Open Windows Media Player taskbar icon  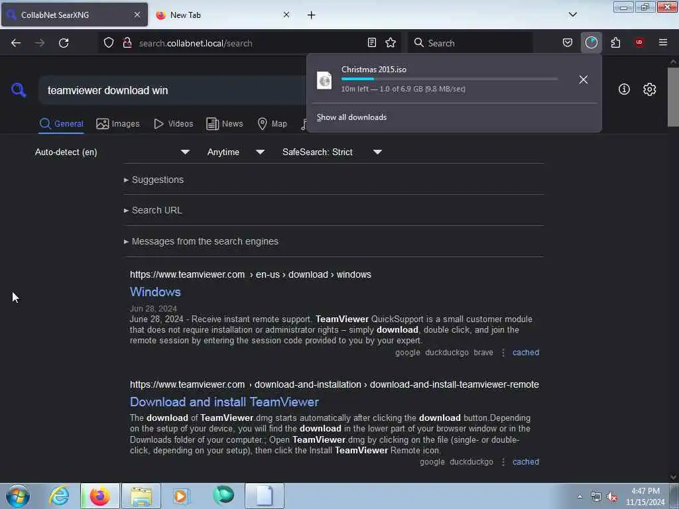pyautogui.click(x=181, y=496)
